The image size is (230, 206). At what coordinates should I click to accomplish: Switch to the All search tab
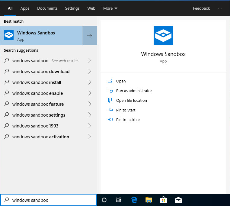coord(10,8)
